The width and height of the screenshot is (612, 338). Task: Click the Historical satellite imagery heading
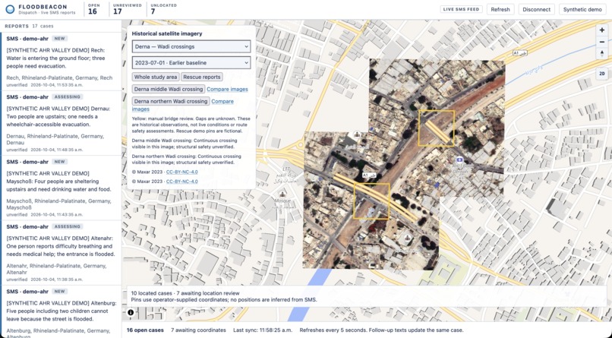[167, 33]
